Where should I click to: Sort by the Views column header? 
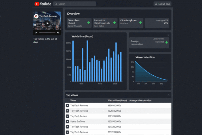(73, 101)
